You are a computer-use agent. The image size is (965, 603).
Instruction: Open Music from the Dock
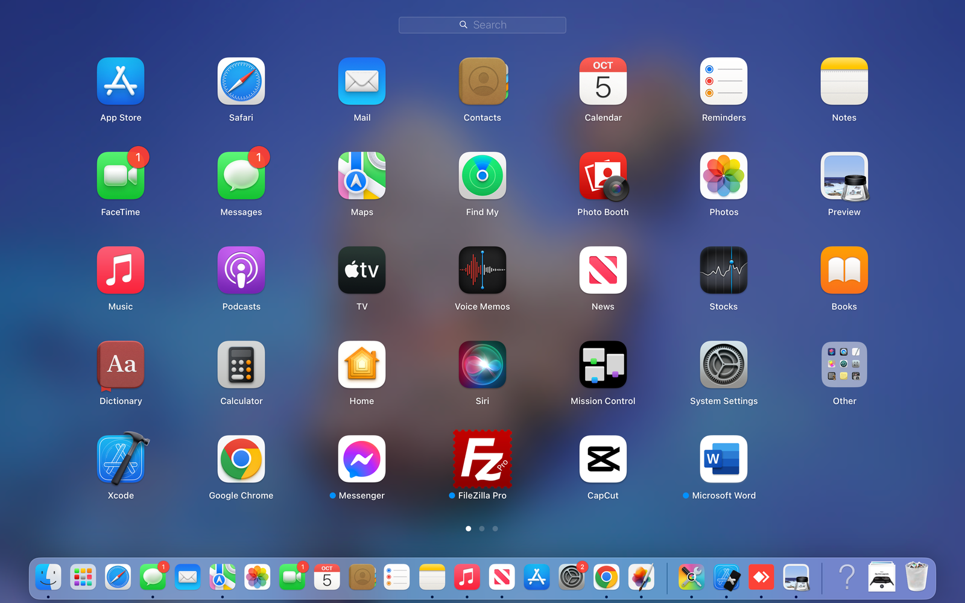467,578
